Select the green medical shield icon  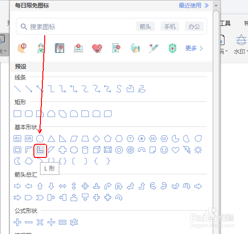[172, 48]
